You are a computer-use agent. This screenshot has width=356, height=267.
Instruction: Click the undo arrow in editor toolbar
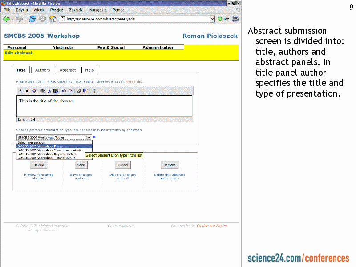click(64, 91)
